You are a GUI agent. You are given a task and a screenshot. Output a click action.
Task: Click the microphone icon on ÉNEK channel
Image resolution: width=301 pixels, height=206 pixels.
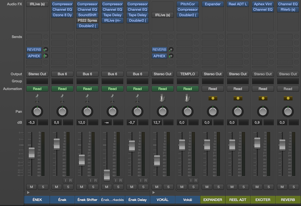pos(37,98)
